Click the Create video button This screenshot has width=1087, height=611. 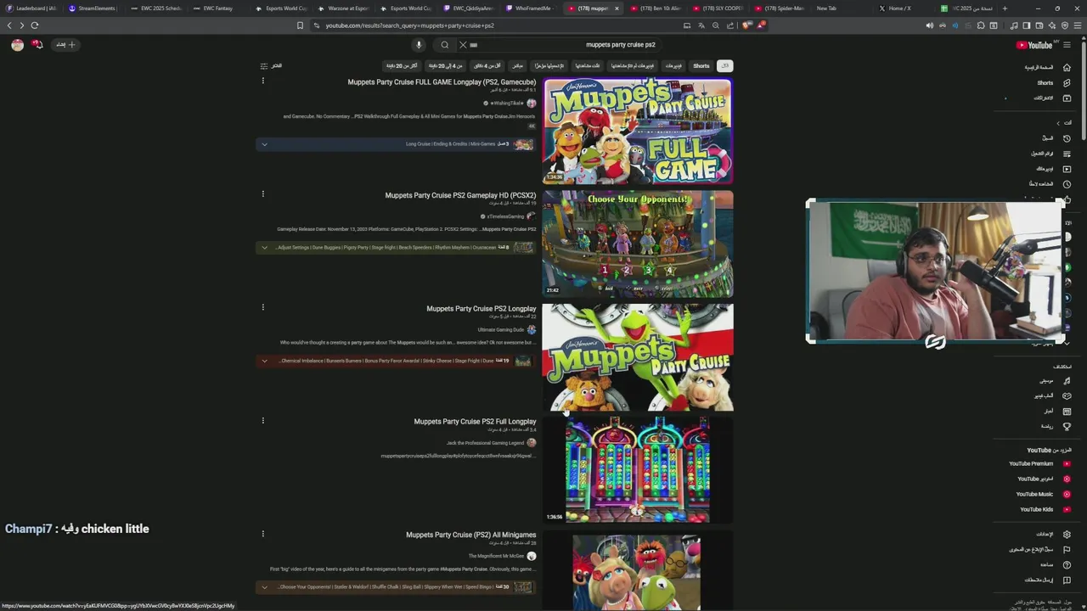[65, 44]
